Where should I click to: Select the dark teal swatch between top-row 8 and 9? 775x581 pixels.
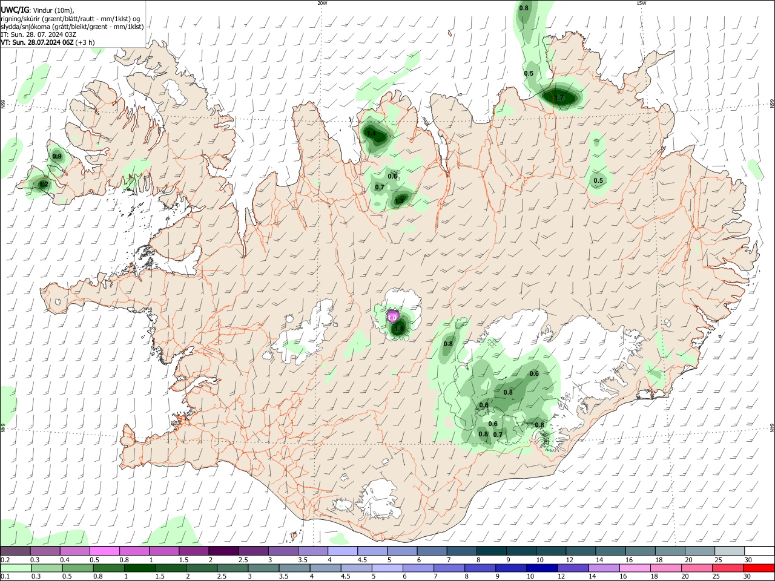tap(492, 551)
